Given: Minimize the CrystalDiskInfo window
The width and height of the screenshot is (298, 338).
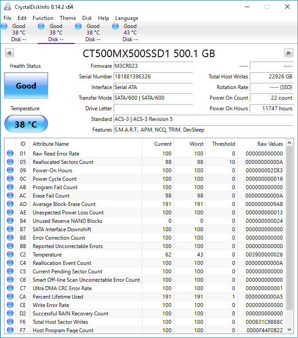Looking at the screenshot, I should click(247, 7).
